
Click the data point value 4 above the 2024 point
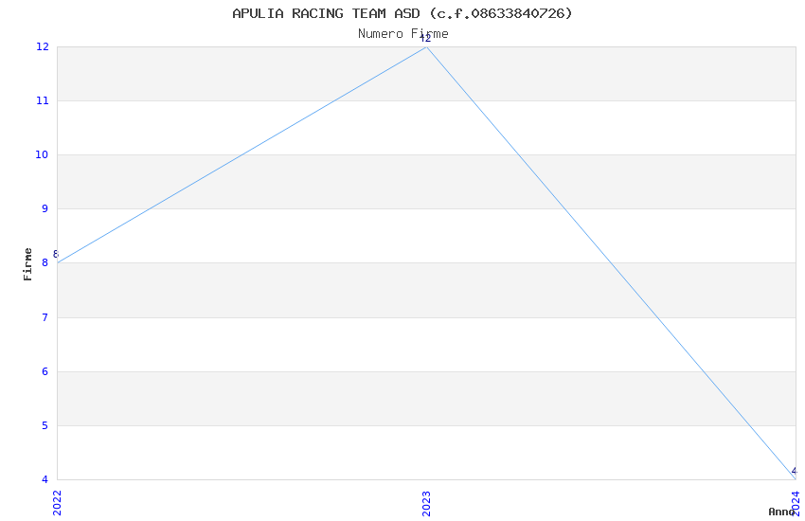pos(795,471)
